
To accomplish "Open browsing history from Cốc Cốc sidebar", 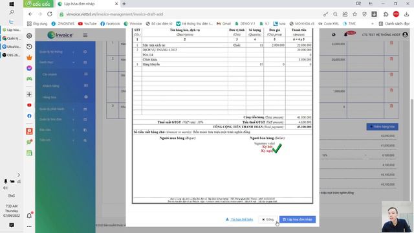I will click(x=29, y=47).
